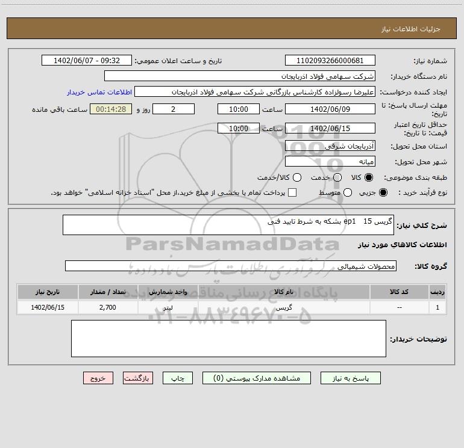The height and width of the screenshot is (448, 464).
Task: Click the نام کالا column header
Action: tap(284, 292)
